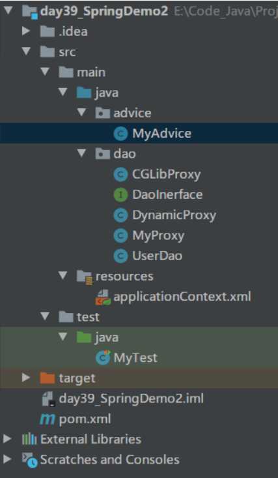Image resolution: width=278 pixels, height=478 pixels.
Task: Select the MyProxy class
Action: coord(149,235)
